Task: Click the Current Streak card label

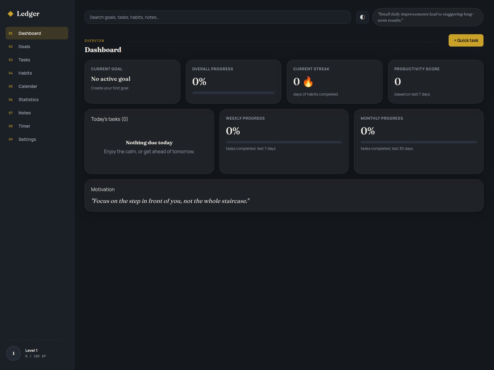Action: click(311, 69)
